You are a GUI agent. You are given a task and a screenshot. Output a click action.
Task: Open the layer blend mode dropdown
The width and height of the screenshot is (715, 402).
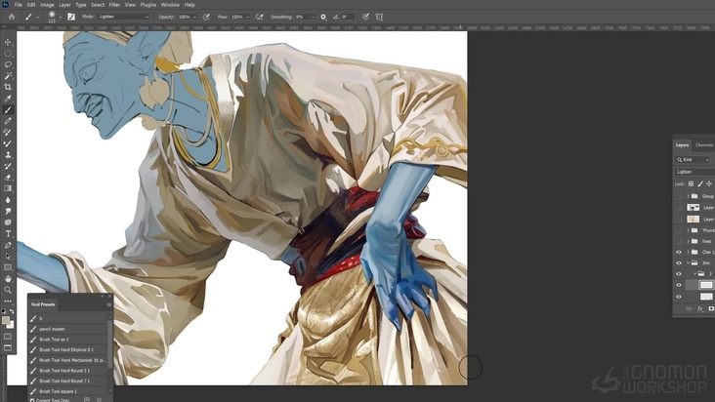pyautogui.click(x=694, y=172)
